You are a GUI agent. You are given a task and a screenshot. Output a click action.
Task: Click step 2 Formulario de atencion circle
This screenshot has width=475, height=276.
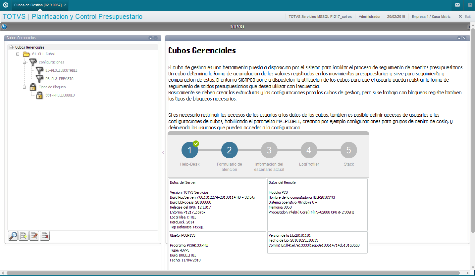tap(229, 150)
